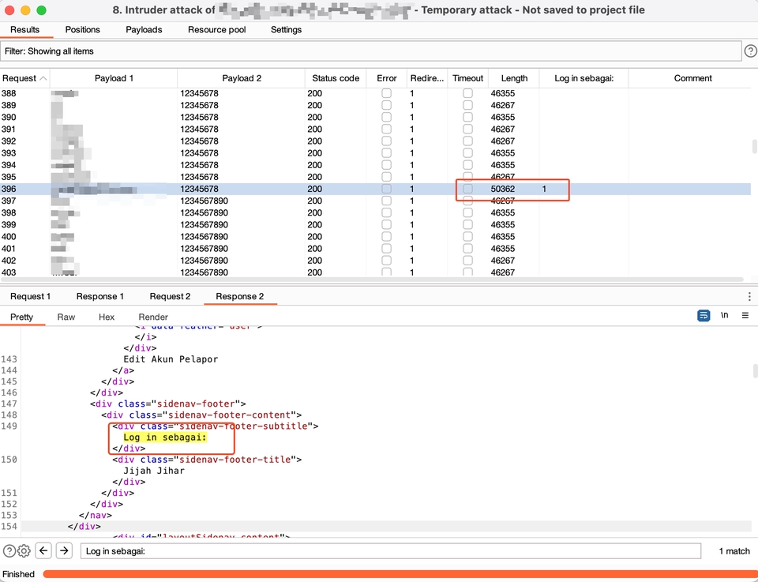The image size is (758, 582).
Task: Tick the Error checkbox in row 394
Action: pyautogui.click(x=386, y=165)
